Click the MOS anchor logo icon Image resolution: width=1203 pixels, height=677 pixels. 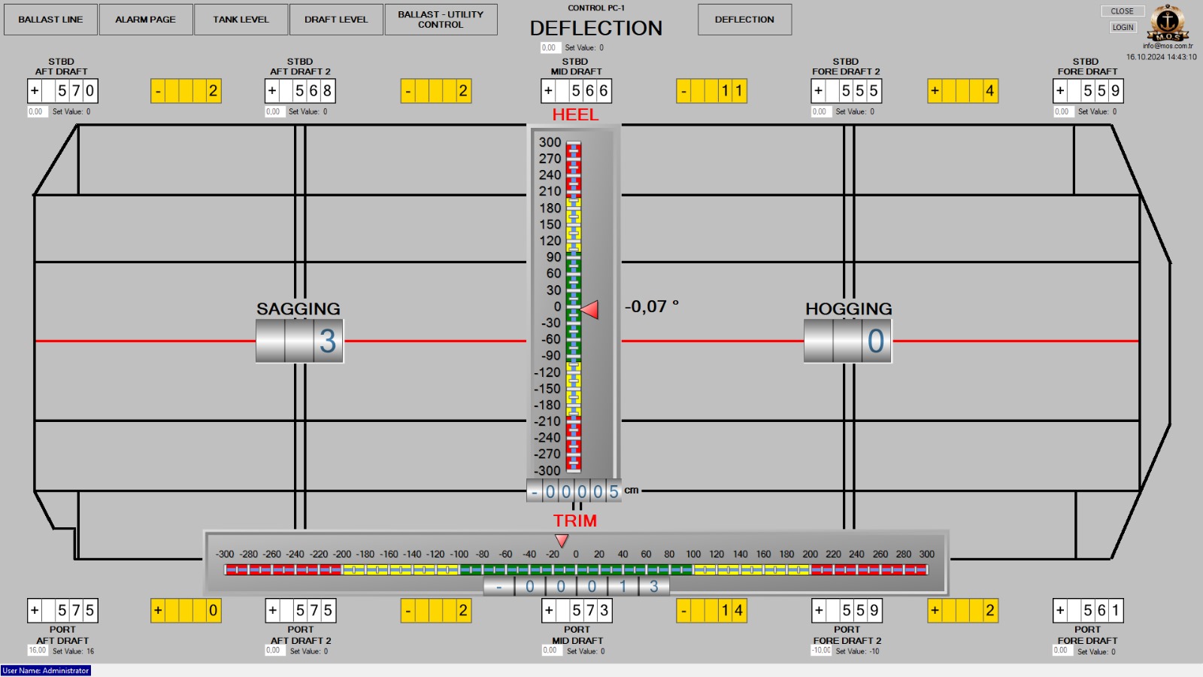(x=1168, y=23)
